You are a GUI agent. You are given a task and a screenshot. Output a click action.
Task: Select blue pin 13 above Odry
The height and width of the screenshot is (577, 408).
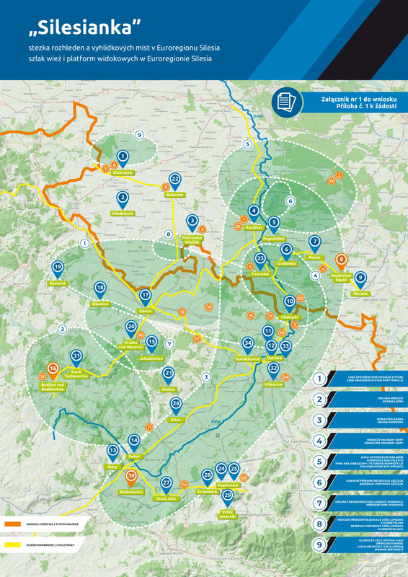click(x=112, y=453)
